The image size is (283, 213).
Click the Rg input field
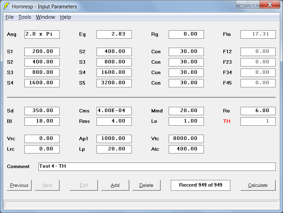pos(186,34)
